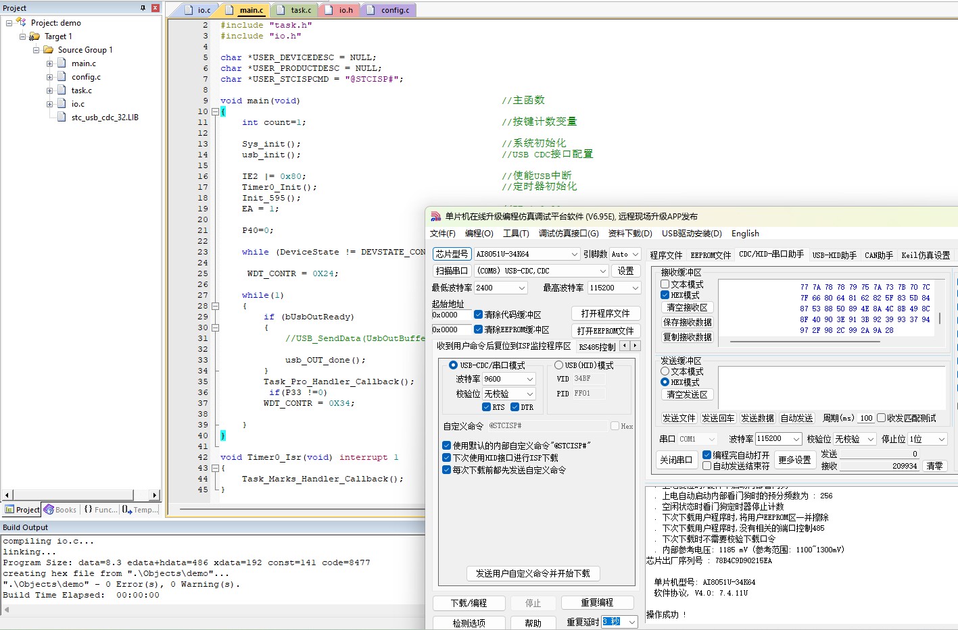Open the 编程(O) menu
958x630 pixels.
(x=479, y=234)
